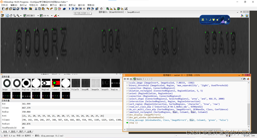Select the hand pan tool
The width and height of the screenshot is (257, 138).
(x=11, y=15)
